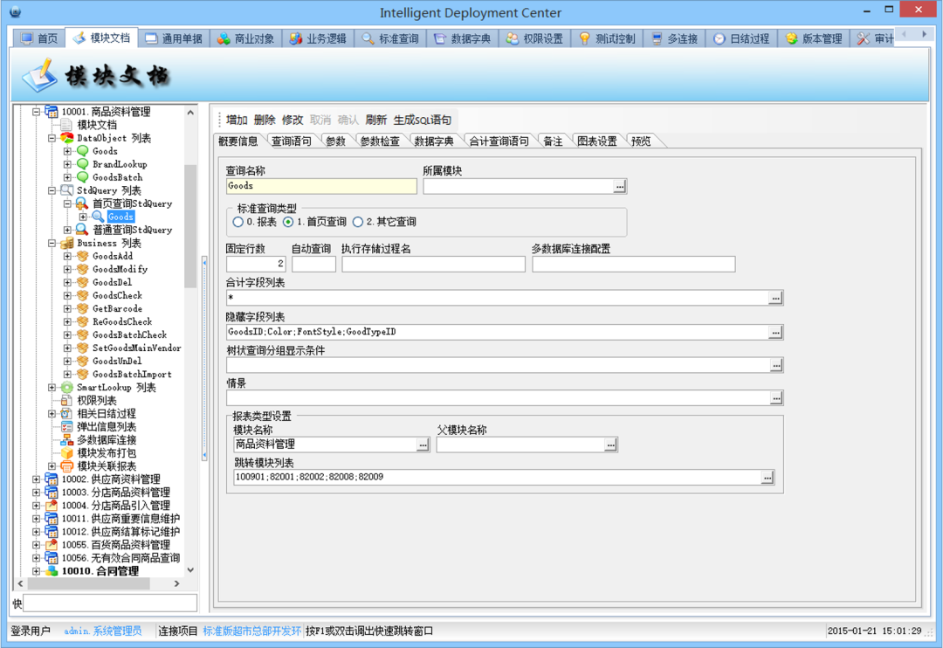
Task: Collapse the DataObject 列表 node
Action: (x=52, y=138)
